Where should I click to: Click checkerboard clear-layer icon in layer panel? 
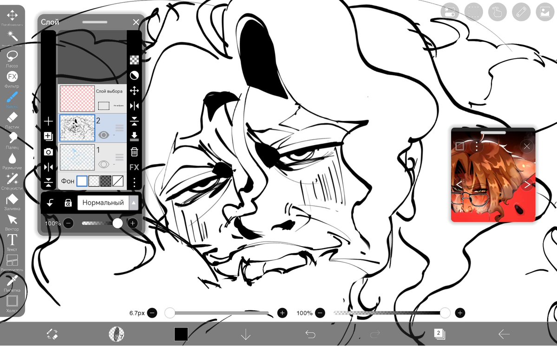[x=134, y=60]
